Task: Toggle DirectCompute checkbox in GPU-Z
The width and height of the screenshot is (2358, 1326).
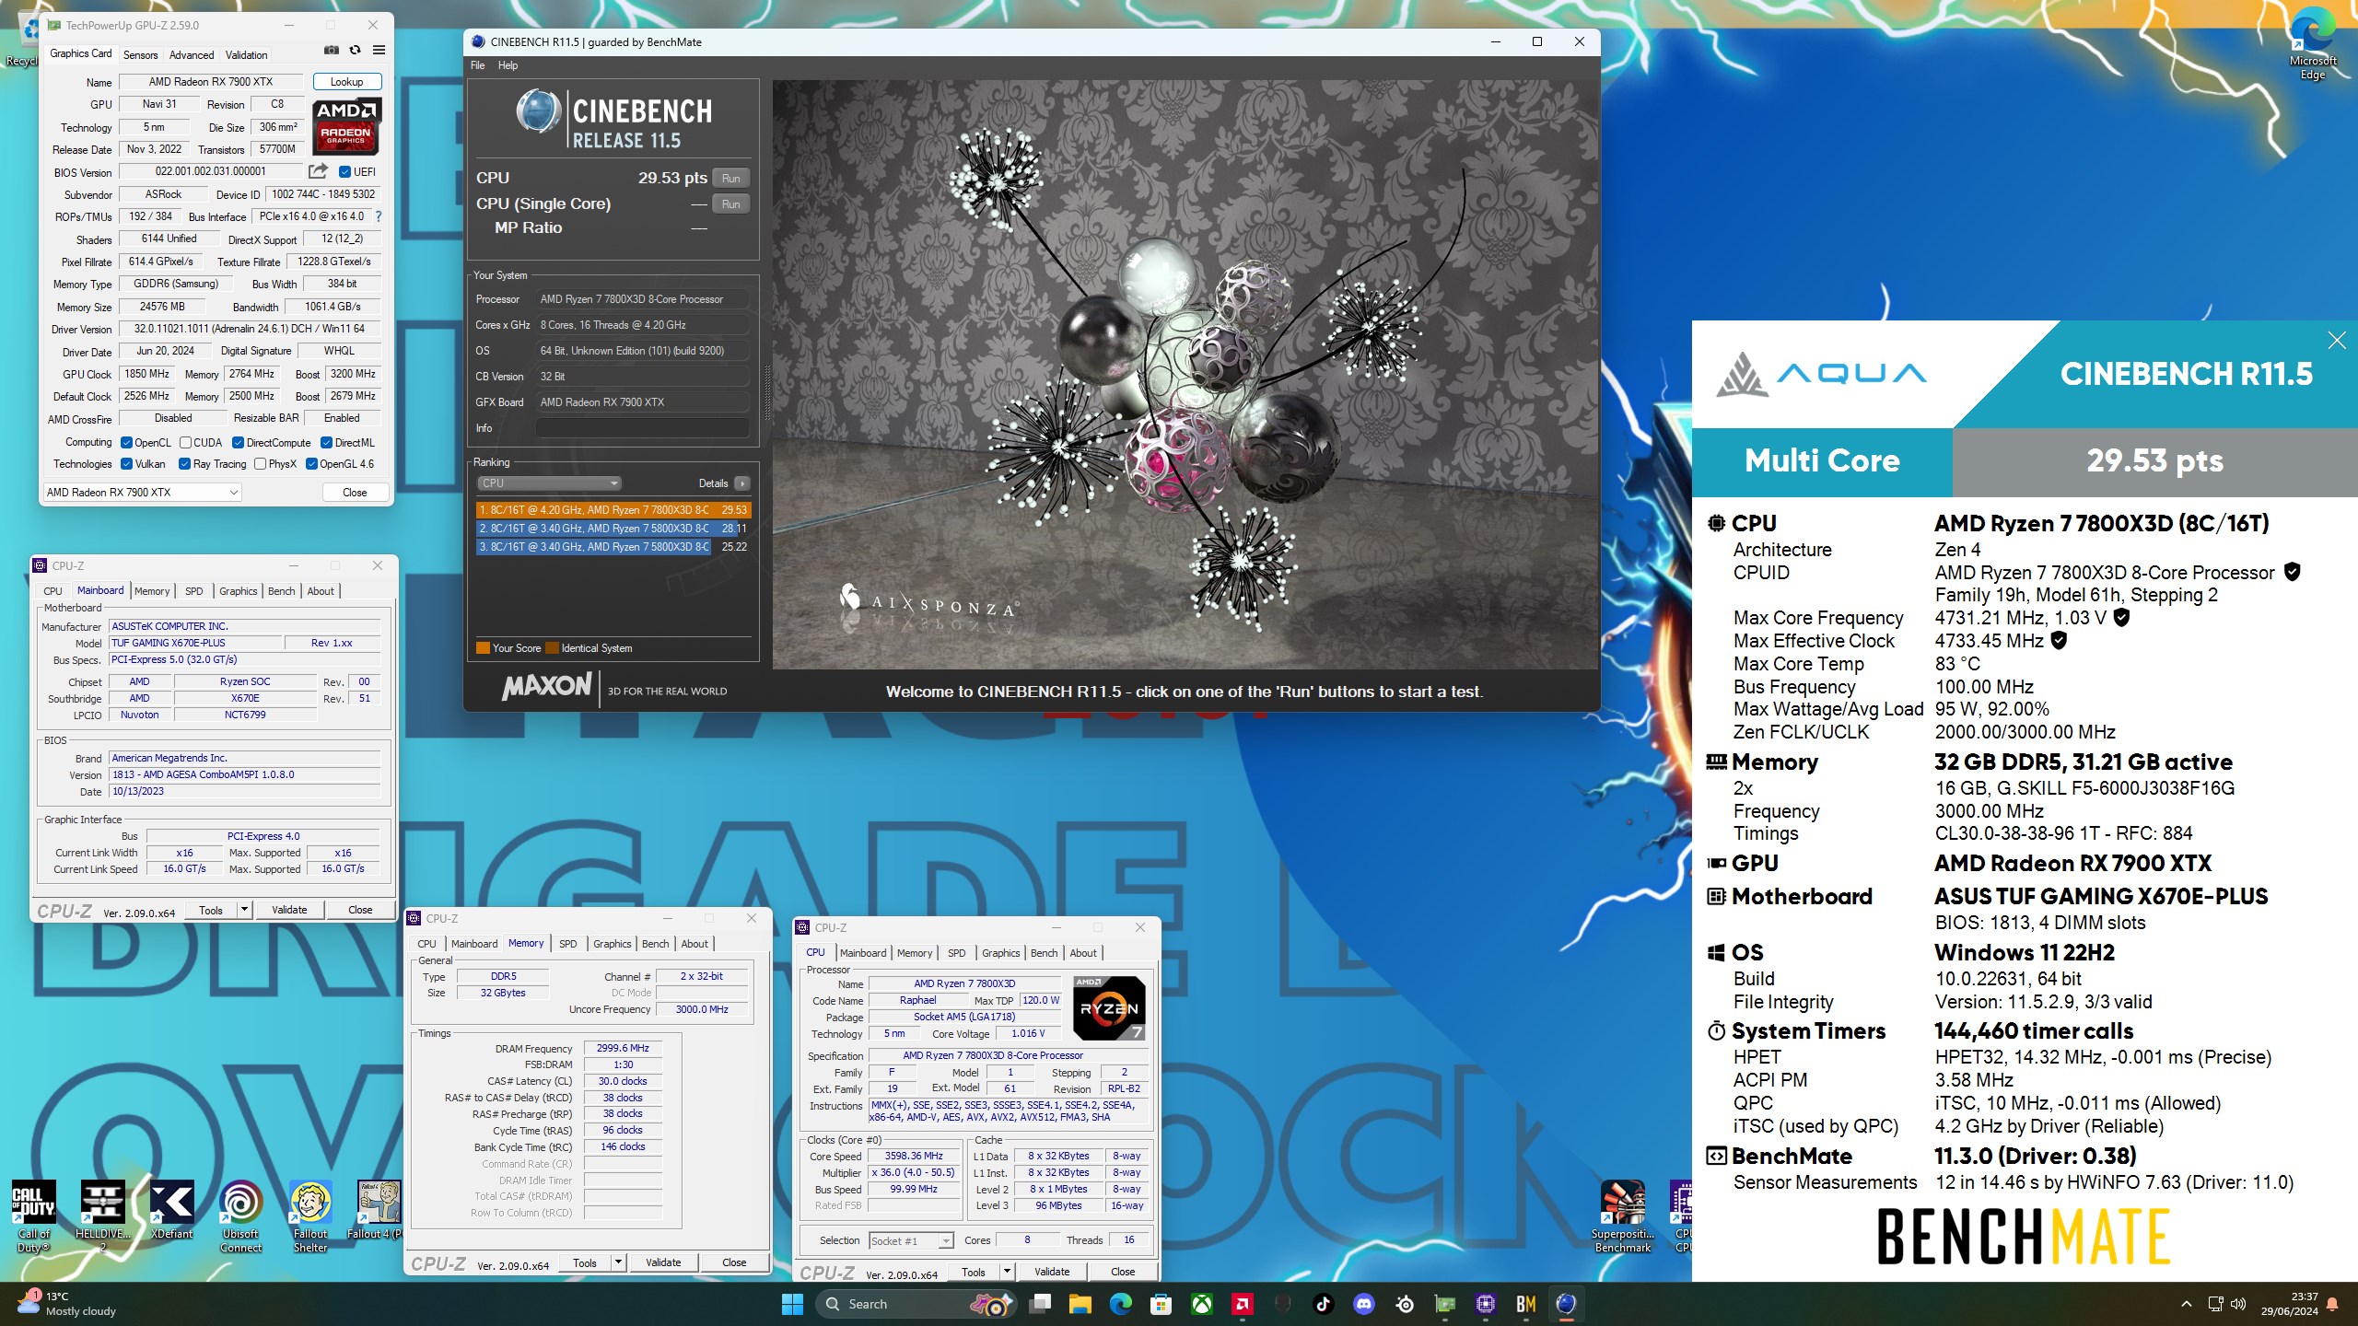Action: [x=239, y=443]
